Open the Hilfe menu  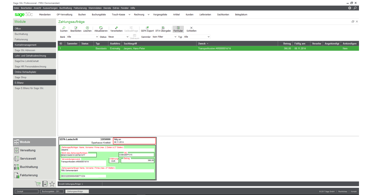pyautogui.click(x=133, y=8)
